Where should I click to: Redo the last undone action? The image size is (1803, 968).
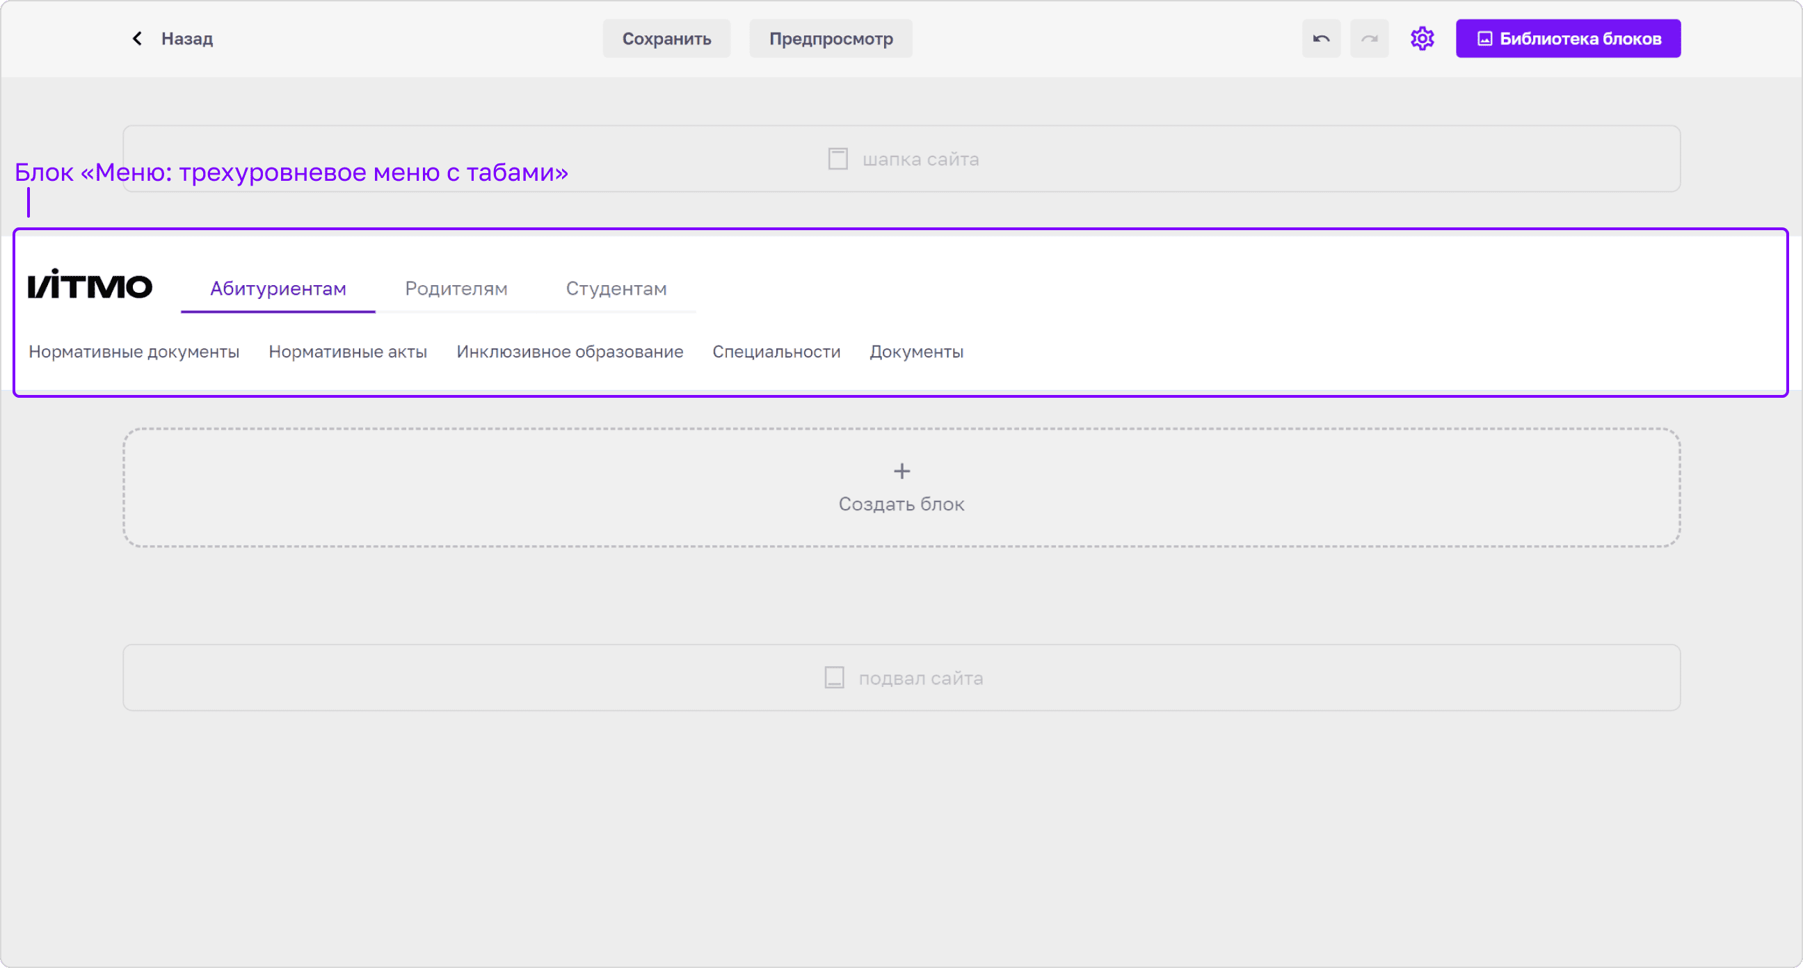click(x=1369, y=38)
